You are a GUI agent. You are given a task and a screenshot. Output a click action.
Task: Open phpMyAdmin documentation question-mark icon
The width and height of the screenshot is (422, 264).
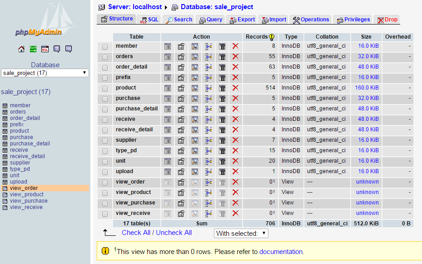click(57, 49)
